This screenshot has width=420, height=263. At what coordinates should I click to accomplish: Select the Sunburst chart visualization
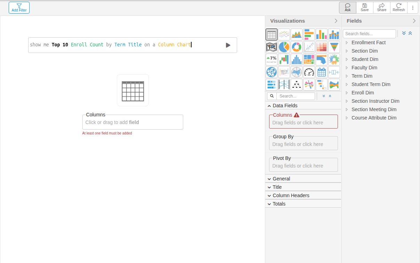point(334,60)
